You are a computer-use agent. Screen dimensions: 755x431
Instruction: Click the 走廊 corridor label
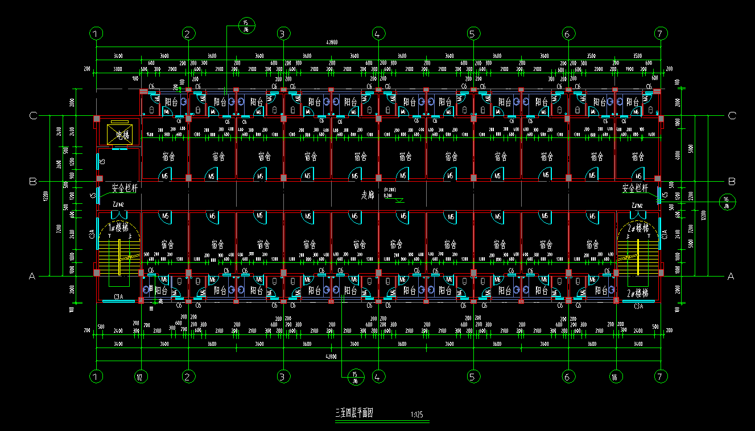pyautogui.click(x=369, y=194)
